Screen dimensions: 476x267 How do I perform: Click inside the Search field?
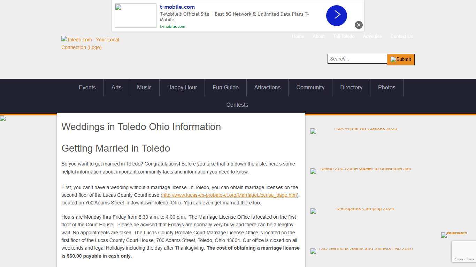pos(357,59)
